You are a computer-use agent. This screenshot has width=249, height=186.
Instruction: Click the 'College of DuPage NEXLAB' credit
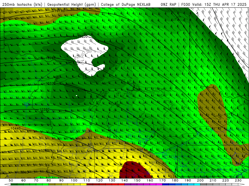click(x=126, y=4)
